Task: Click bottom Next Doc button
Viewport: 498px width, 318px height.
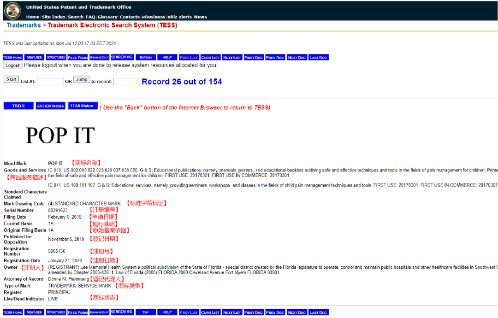Action: coord(296,312)
